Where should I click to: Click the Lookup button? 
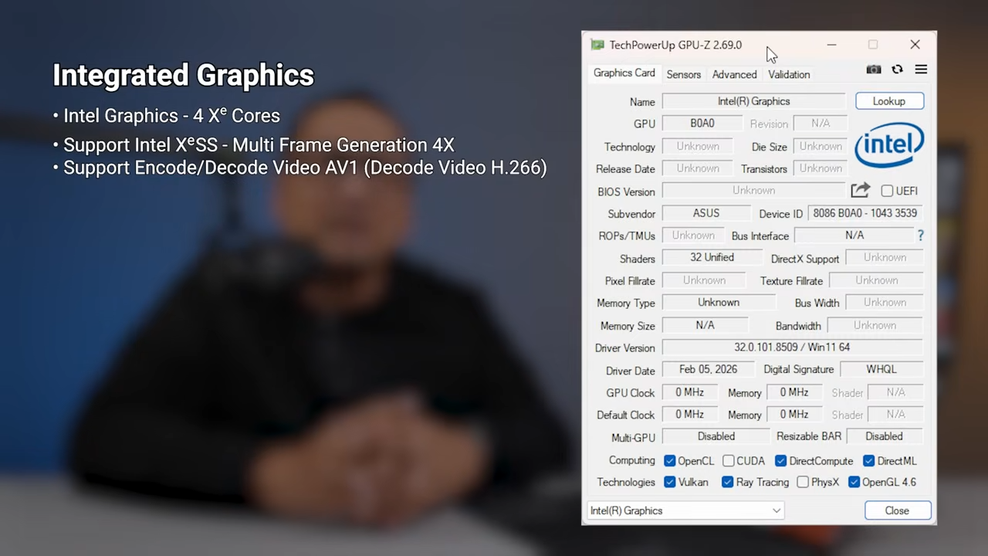[889, 101]
